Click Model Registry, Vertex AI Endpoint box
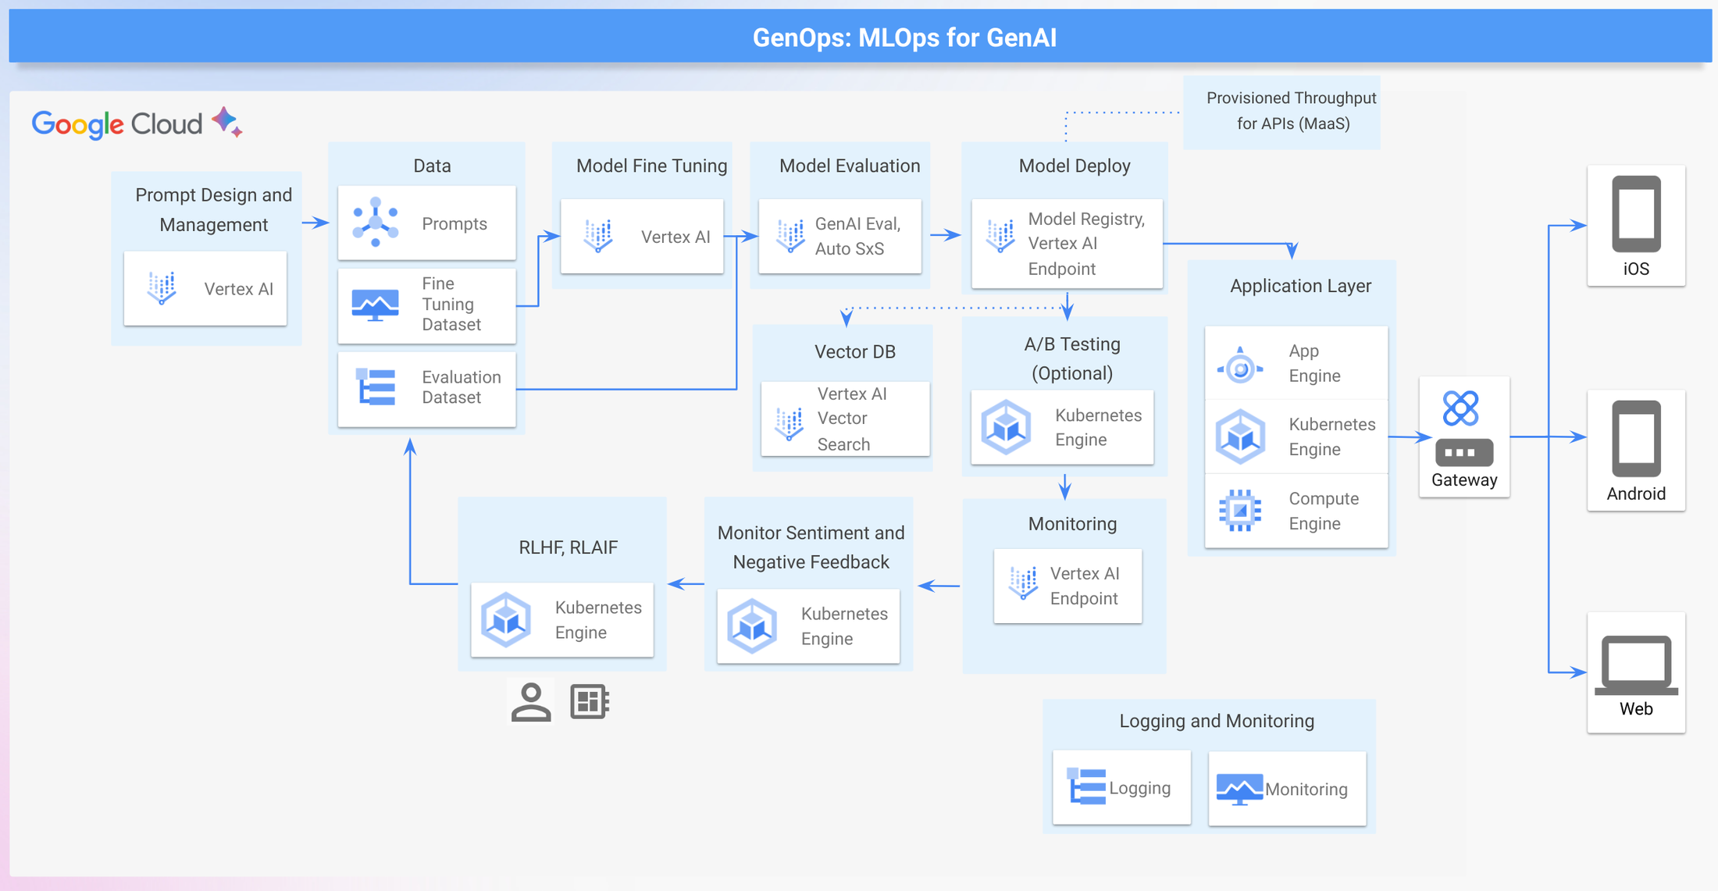Image resolution: width=1718 pixels, height=891 pixels. coord(1067,244)
